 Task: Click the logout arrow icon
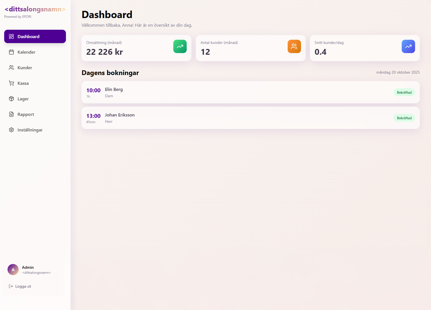point(11,286)
